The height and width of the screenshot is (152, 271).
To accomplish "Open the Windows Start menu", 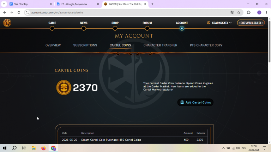I will tap(5, 148).
